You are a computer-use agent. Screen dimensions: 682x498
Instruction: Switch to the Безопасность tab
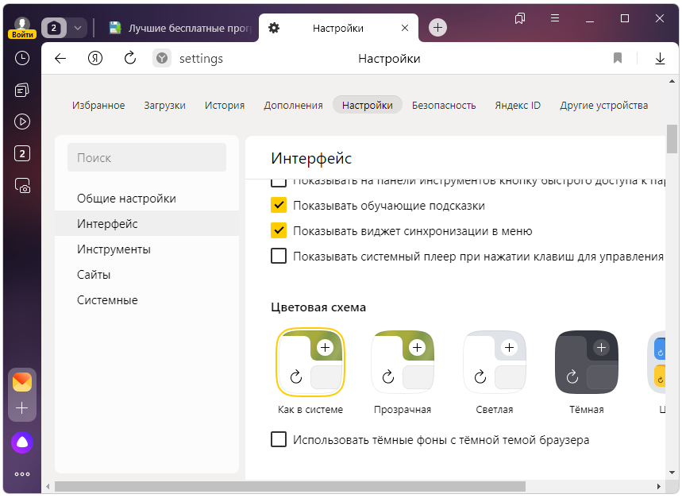pos(444,105)
